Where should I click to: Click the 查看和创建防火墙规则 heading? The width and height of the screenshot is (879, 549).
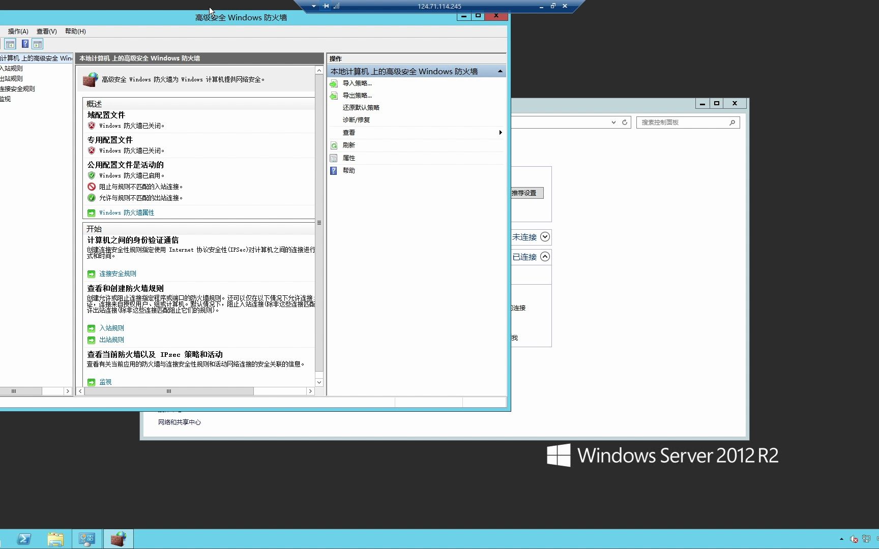pyautogui.click(x=125, y=289)
